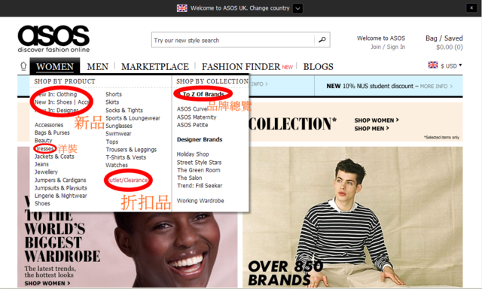Open T-Shirts & Vests category

click(x=126, y=157)
